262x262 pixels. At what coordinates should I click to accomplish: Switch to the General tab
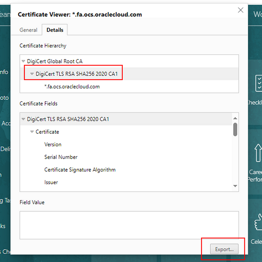pos(28,30)
